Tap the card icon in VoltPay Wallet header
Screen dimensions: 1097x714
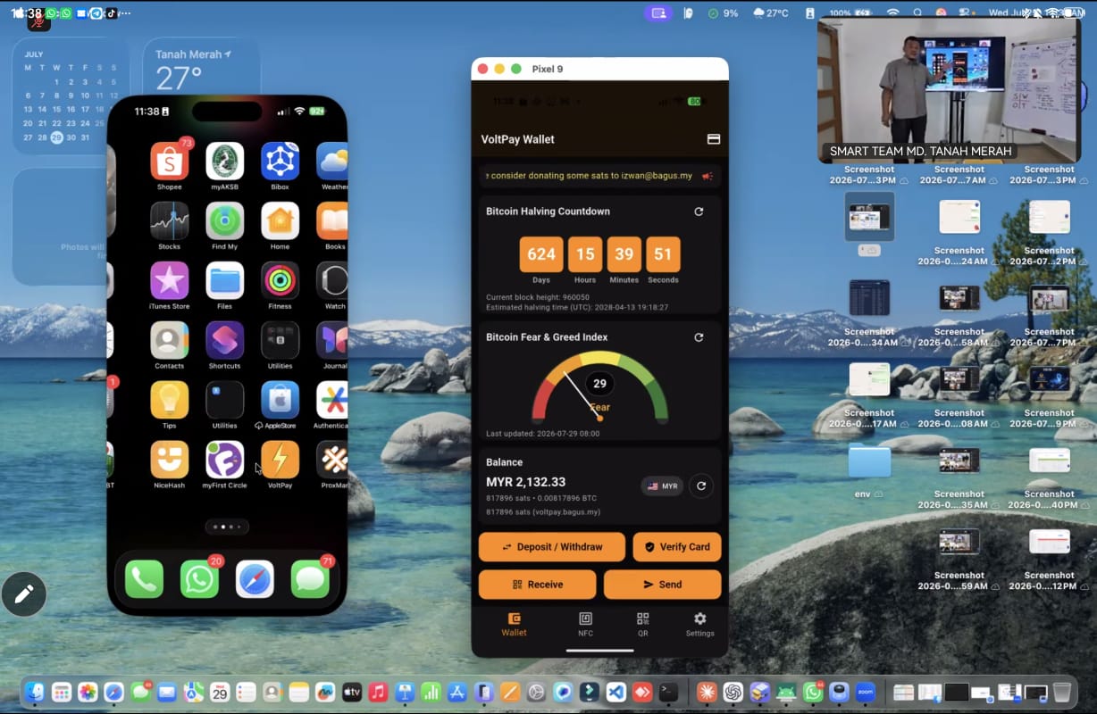[x=713, y=139]
